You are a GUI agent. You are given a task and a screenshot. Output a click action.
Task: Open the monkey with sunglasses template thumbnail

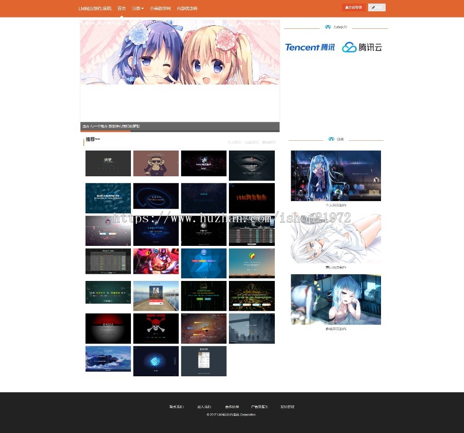[156, 163]
